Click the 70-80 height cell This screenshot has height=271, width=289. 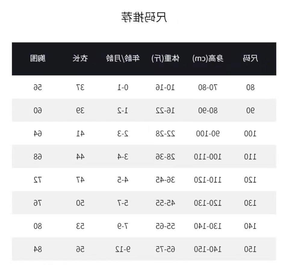tap(208, 87)
